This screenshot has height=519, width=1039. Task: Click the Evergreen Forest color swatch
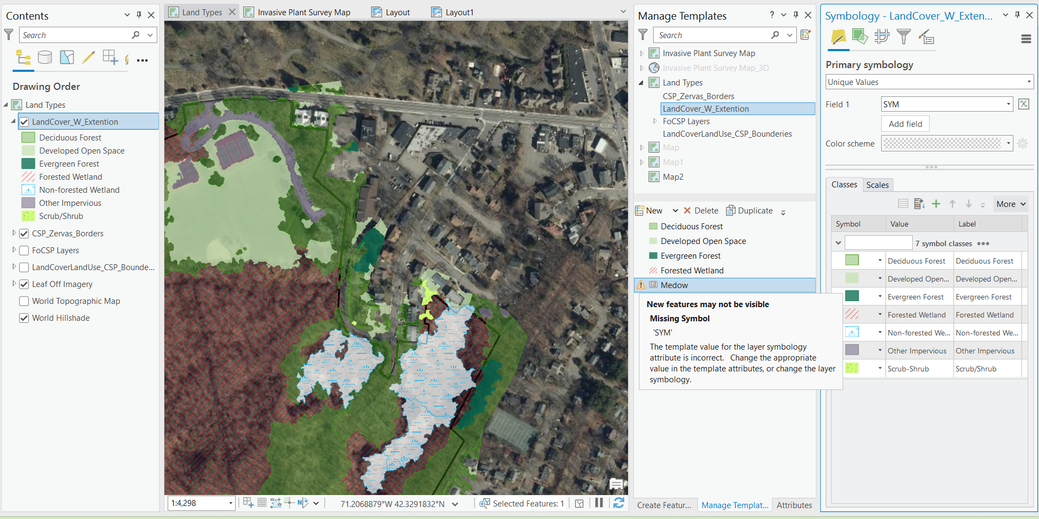pos(852,296)
